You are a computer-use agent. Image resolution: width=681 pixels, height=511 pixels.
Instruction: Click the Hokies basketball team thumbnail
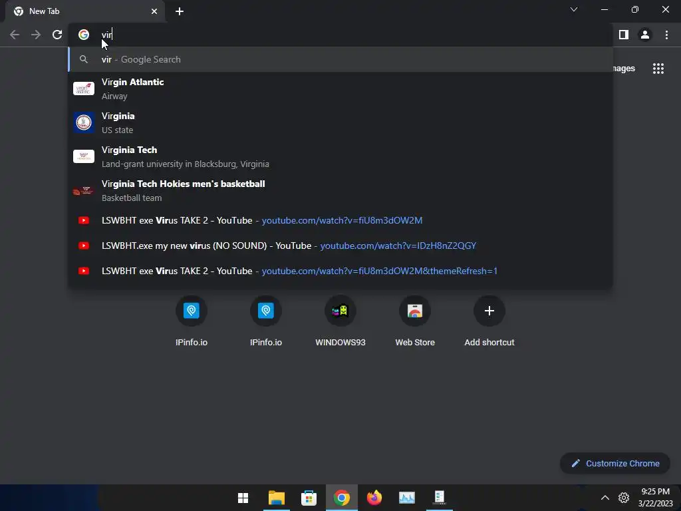(x=82, y=190)
